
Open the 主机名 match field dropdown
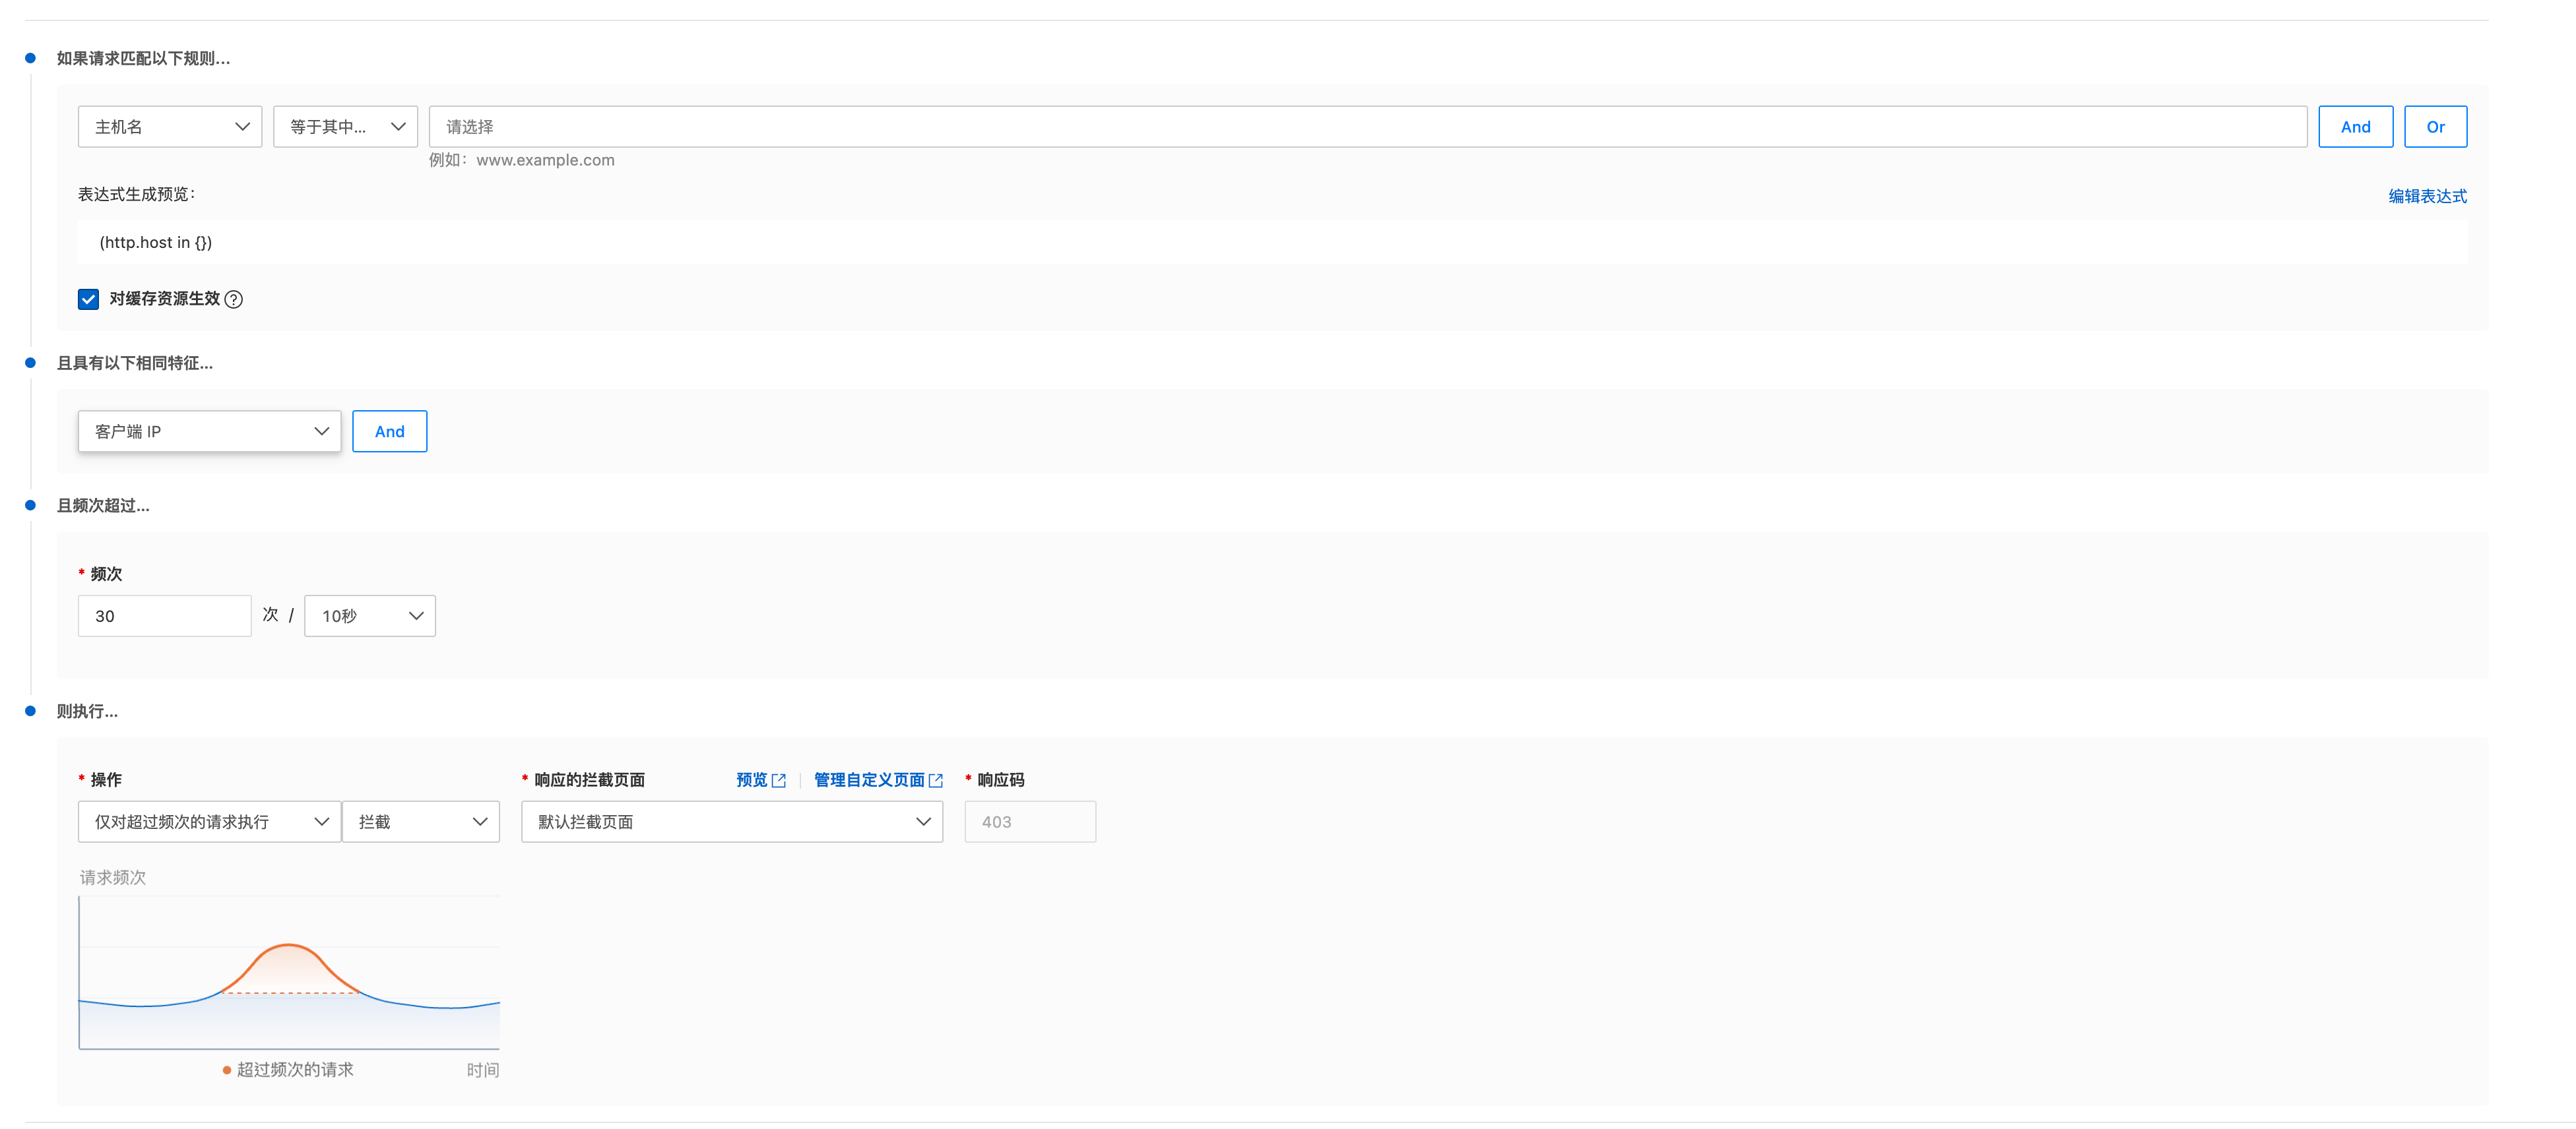(x=170, y=127)
